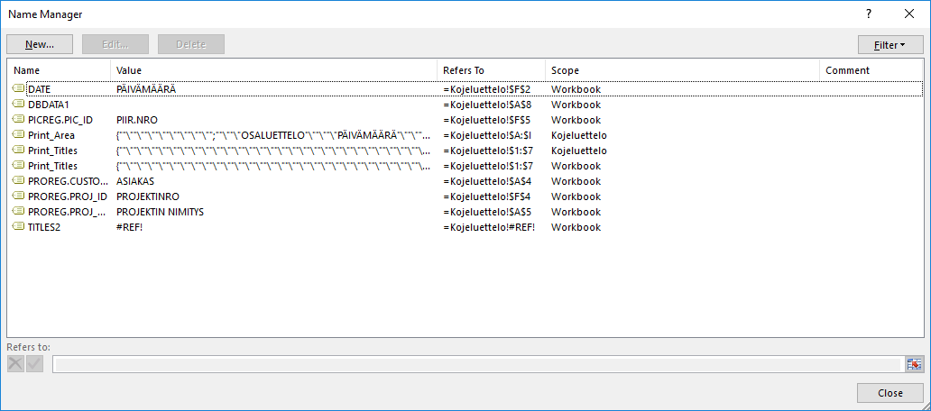Screen dimensions: 931x411
Task: Click the collapse dialog range selector icon
Action: (x=915, y=364)
